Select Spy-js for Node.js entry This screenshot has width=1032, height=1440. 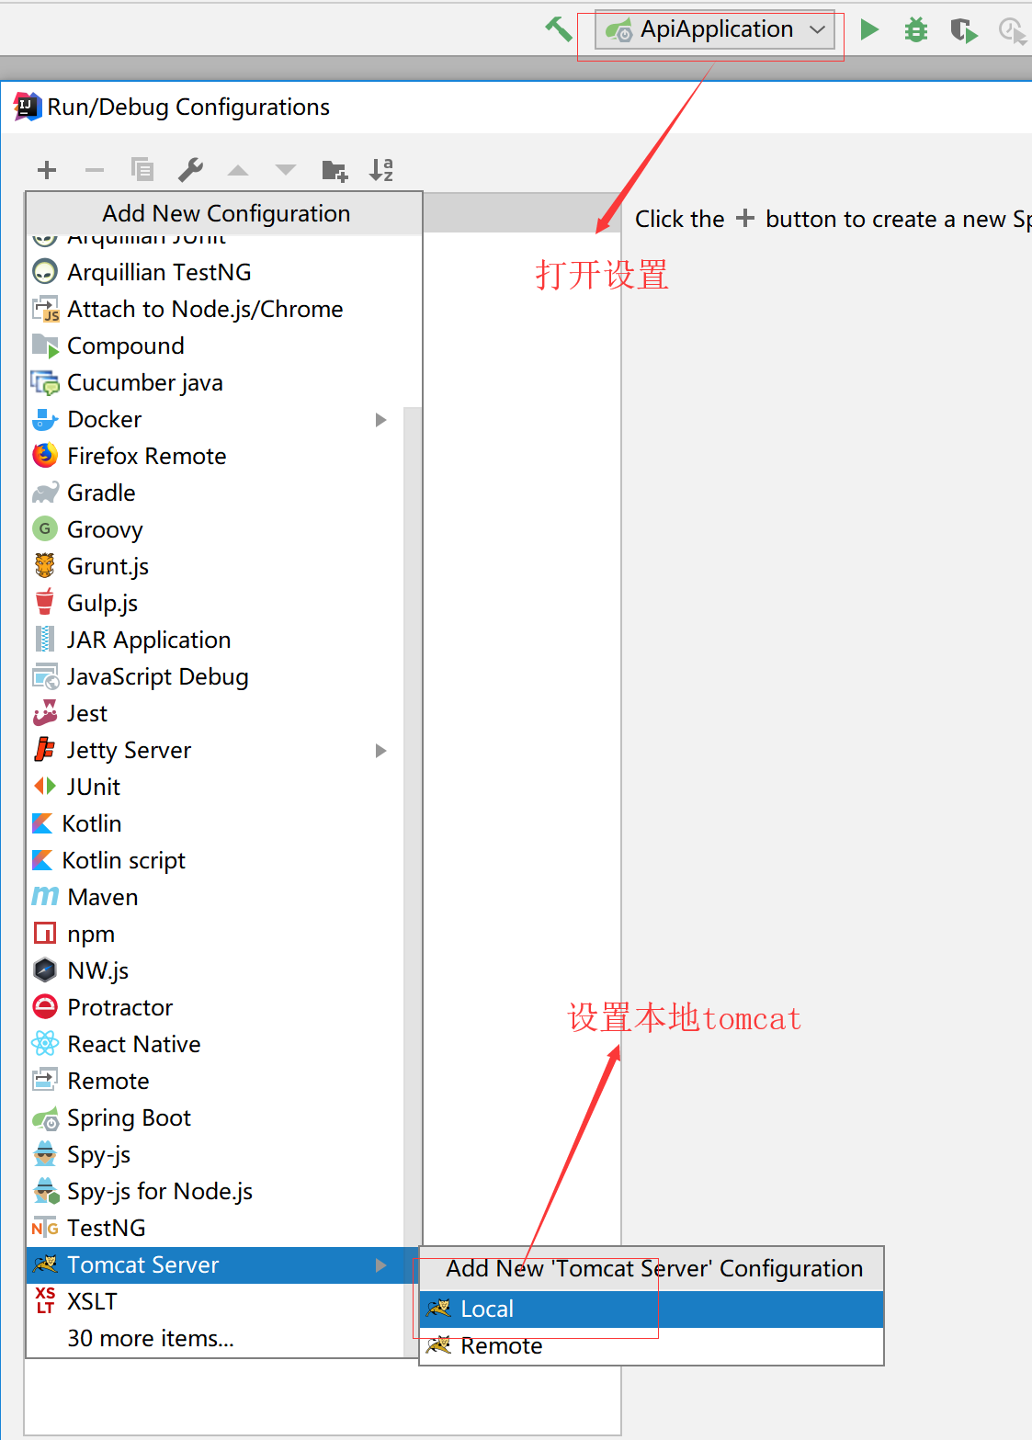[215, 1191]
